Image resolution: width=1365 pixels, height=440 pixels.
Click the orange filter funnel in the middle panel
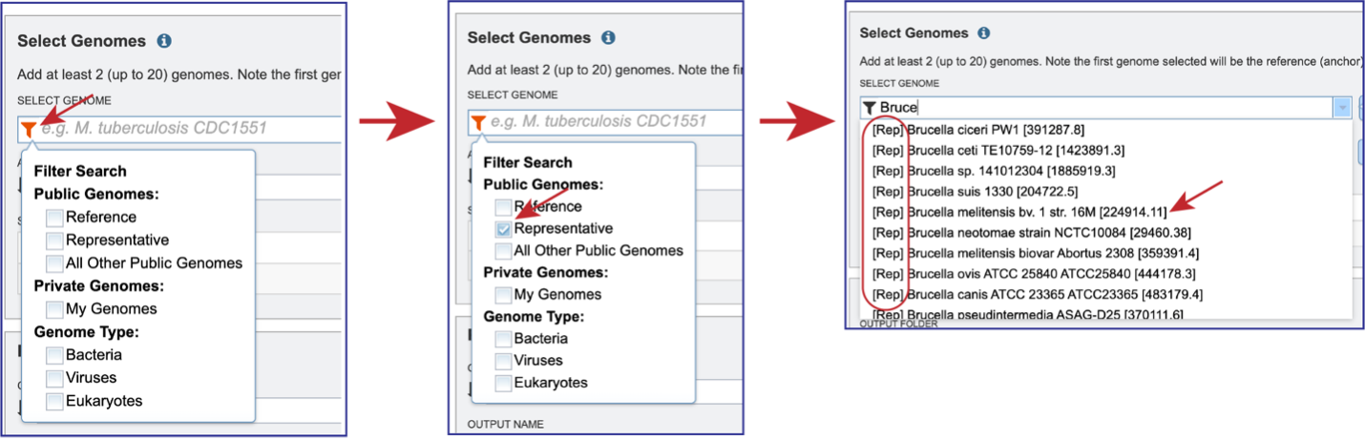click(478, 122)
